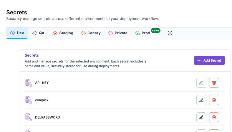The width and height of the screenshot is (232, 132).
Task: Switch to the QA environment tab
Action: pos(38,33)
